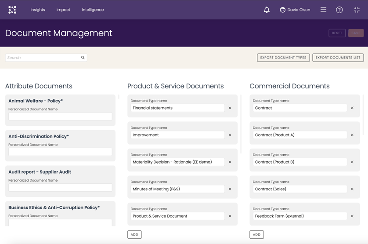Click EXPORT DOCUMENTS LIST button
Image resolution: width=368 pixels, height=244 pixels.
point(338,58)
